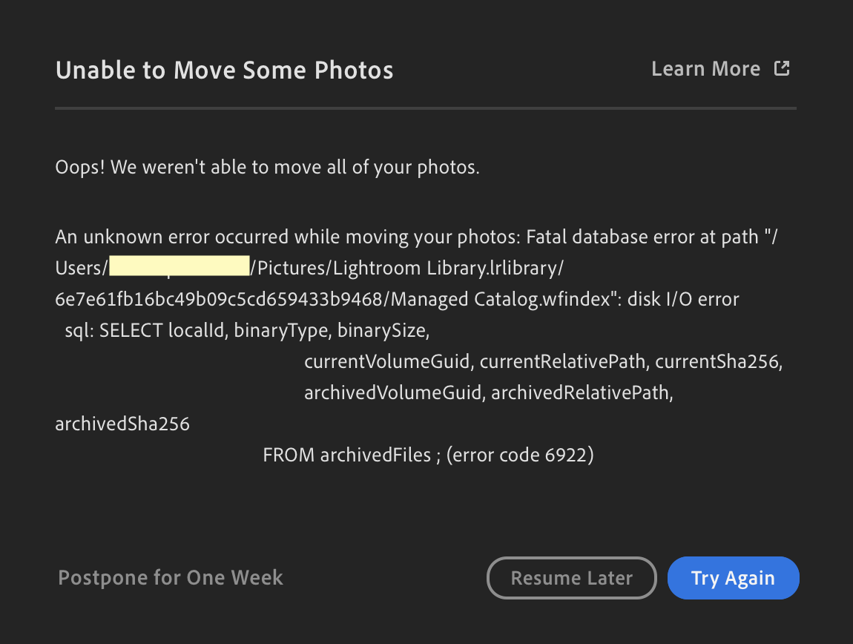Click the 'Oops!' message line
Viewport: 853px width, 644px height.
(x=267, y=168)
